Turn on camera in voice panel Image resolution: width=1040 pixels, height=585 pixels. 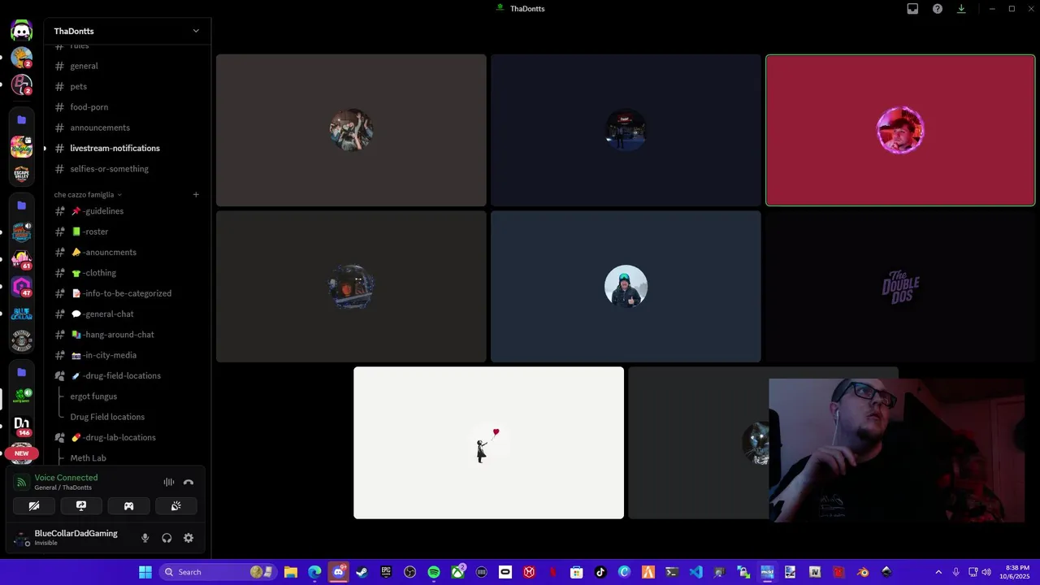coord(34,506)
